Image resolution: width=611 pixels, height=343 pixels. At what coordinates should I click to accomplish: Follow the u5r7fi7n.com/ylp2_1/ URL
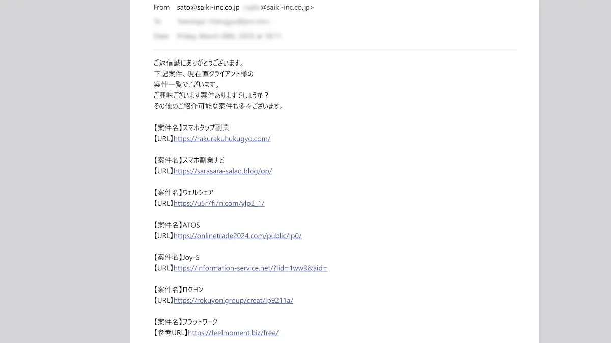point(219,204)
